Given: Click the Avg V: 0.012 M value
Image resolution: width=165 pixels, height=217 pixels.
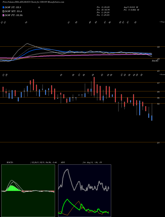Looking at the screenshot, I should [131, 7].
